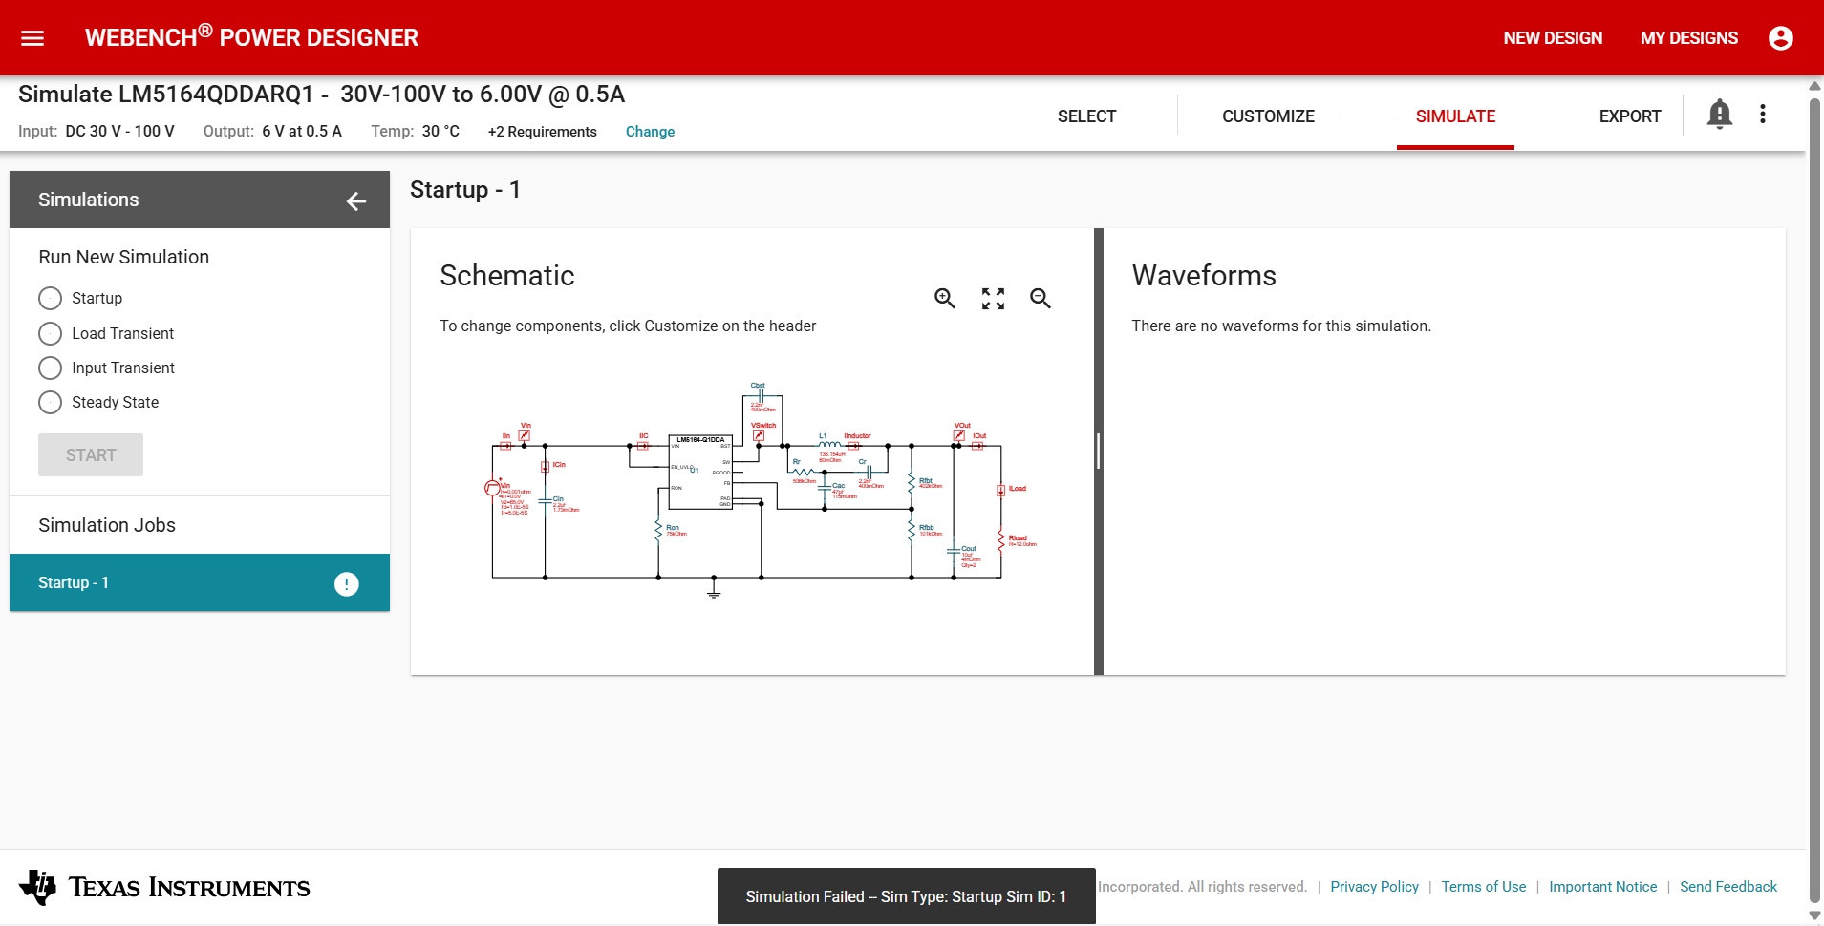Open the three-dot more options menu
Image resolution: width=1824 pixels, height=926 pixels.
point(1763,115)
